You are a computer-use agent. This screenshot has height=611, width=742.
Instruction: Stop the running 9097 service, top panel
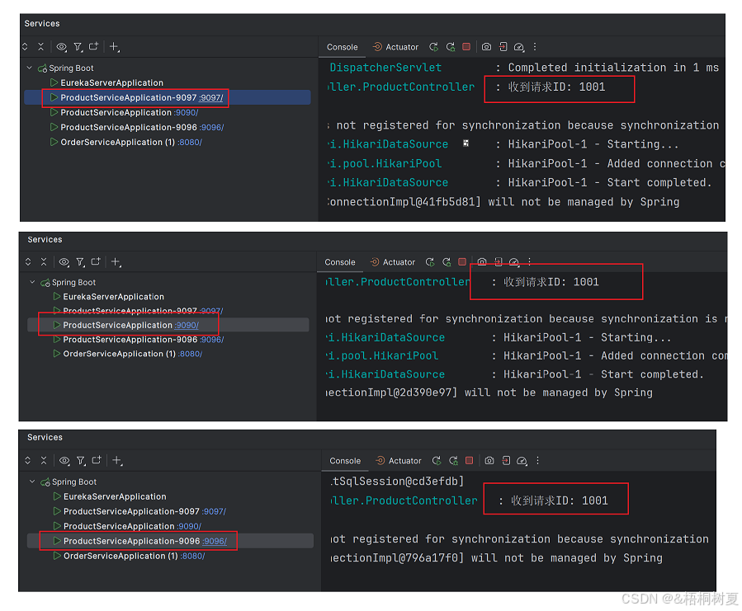(x=466, y=46)
